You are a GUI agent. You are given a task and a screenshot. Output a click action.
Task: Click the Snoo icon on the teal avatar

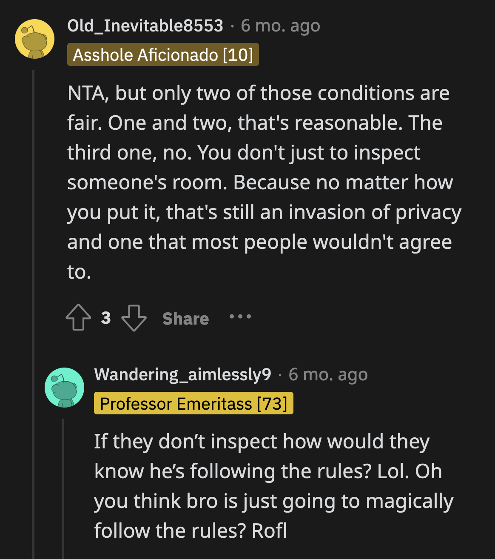pyautogui.click(x=64, y=388)
